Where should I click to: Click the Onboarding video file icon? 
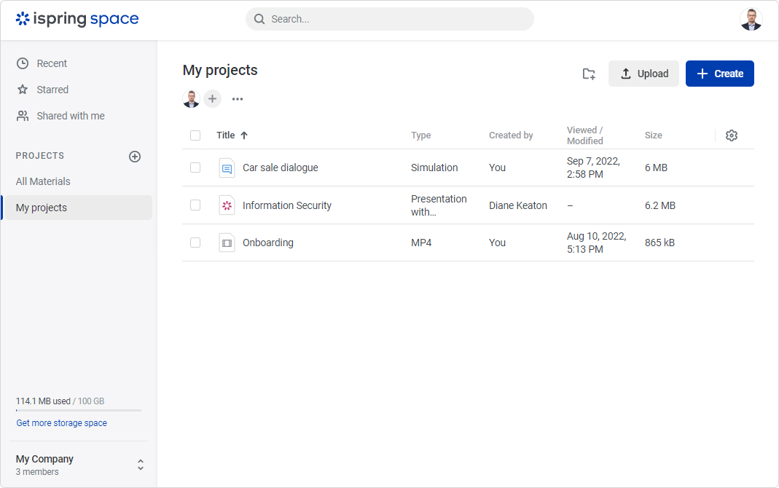[227, 243]
